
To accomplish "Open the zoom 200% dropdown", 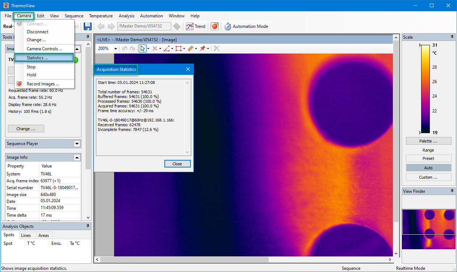I will (x=116, y=48).
